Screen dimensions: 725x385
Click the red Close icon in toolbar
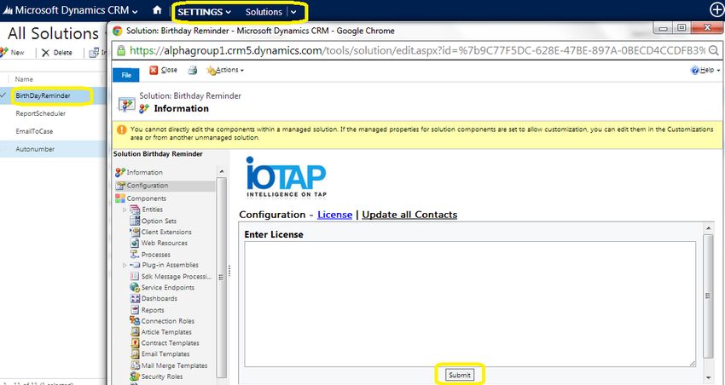pos(154,70)
